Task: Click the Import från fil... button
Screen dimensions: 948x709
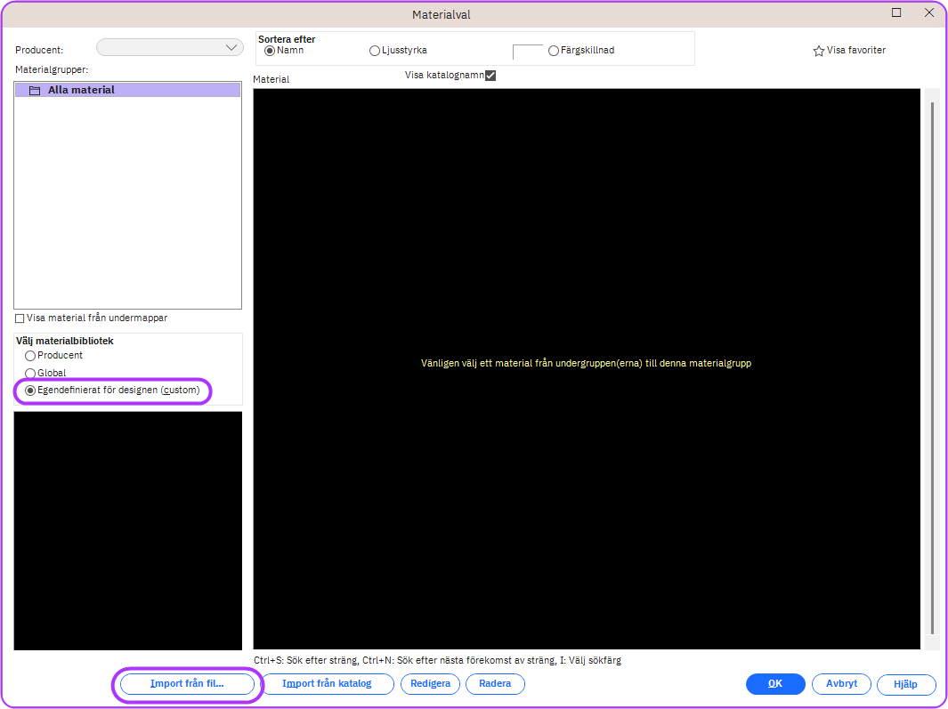Action: tap(187, 684)
